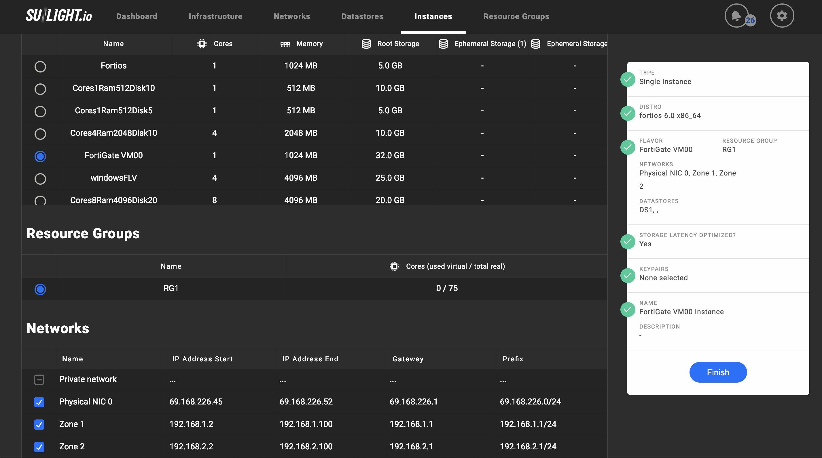Click the IP Address End column header
The image size is (822, 458).
pos(310,358)
